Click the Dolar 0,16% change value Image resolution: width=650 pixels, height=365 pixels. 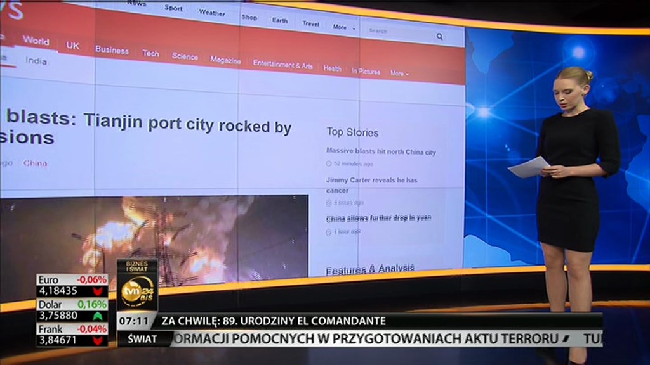(92, 304)
